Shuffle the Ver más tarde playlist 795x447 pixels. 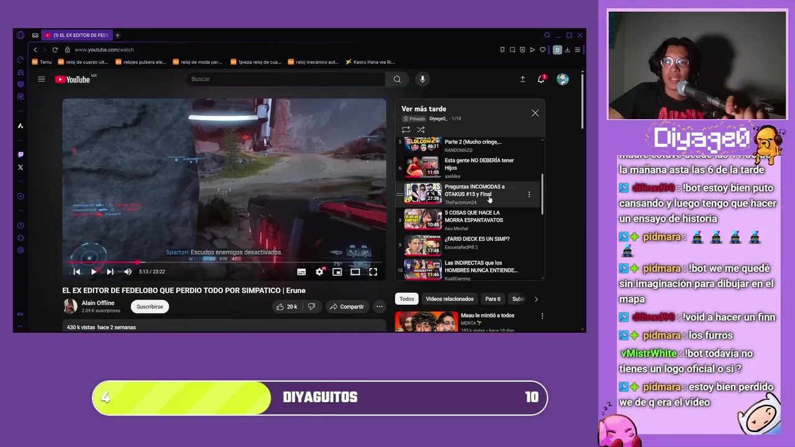pos(420,130)
